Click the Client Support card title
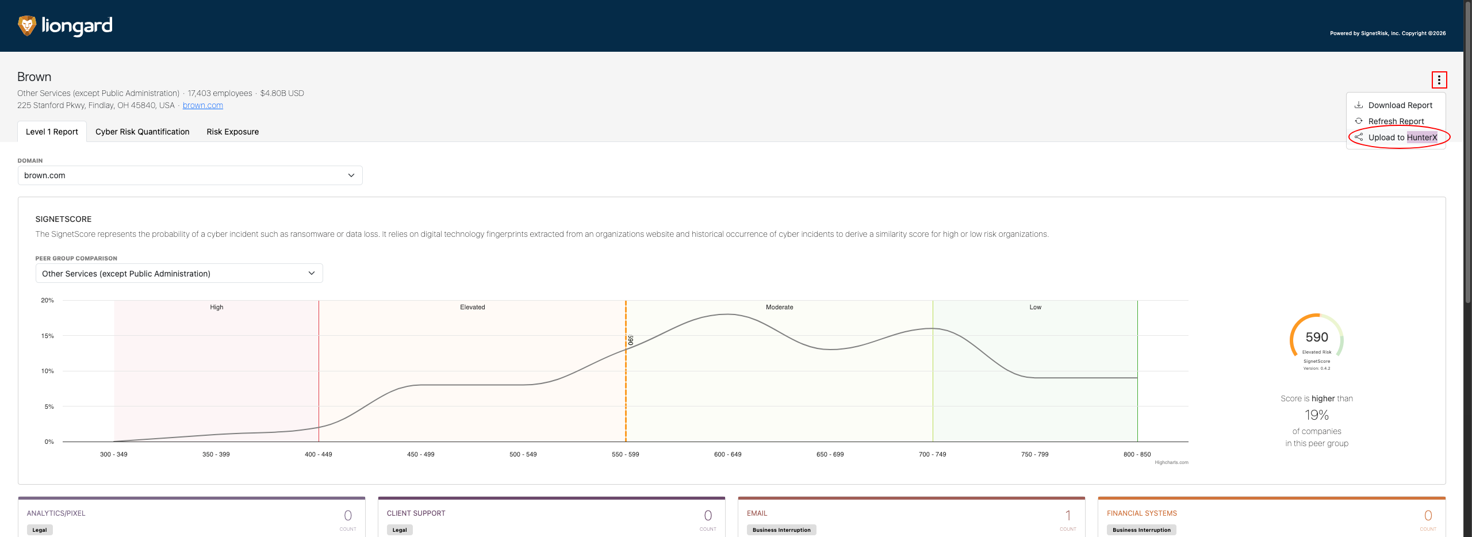Viewport: 1472px width, 537px height. [416, 513]
